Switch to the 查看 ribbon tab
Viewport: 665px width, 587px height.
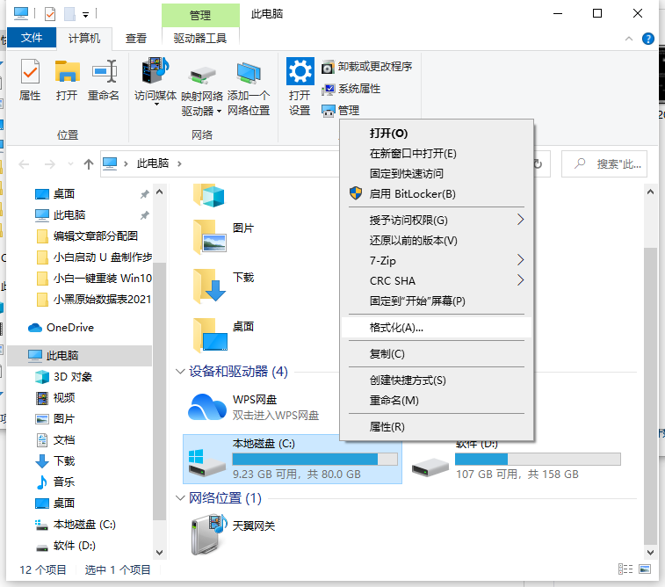pyautogui.click(x=136, y=38)
